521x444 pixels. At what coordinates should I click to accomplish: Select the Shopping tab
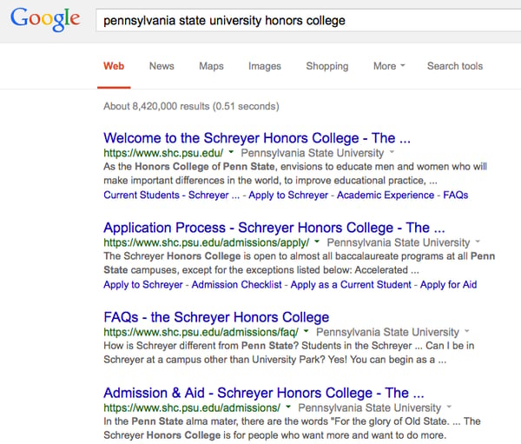point(327,66)
